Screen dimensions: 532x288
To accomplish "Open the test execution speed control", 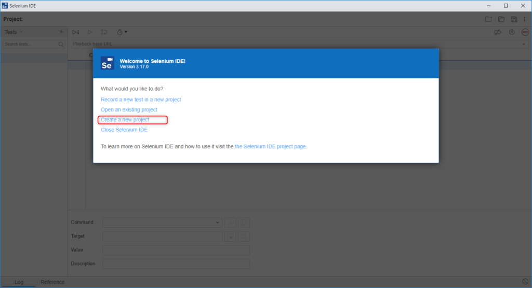I will [x=122, y=32].
